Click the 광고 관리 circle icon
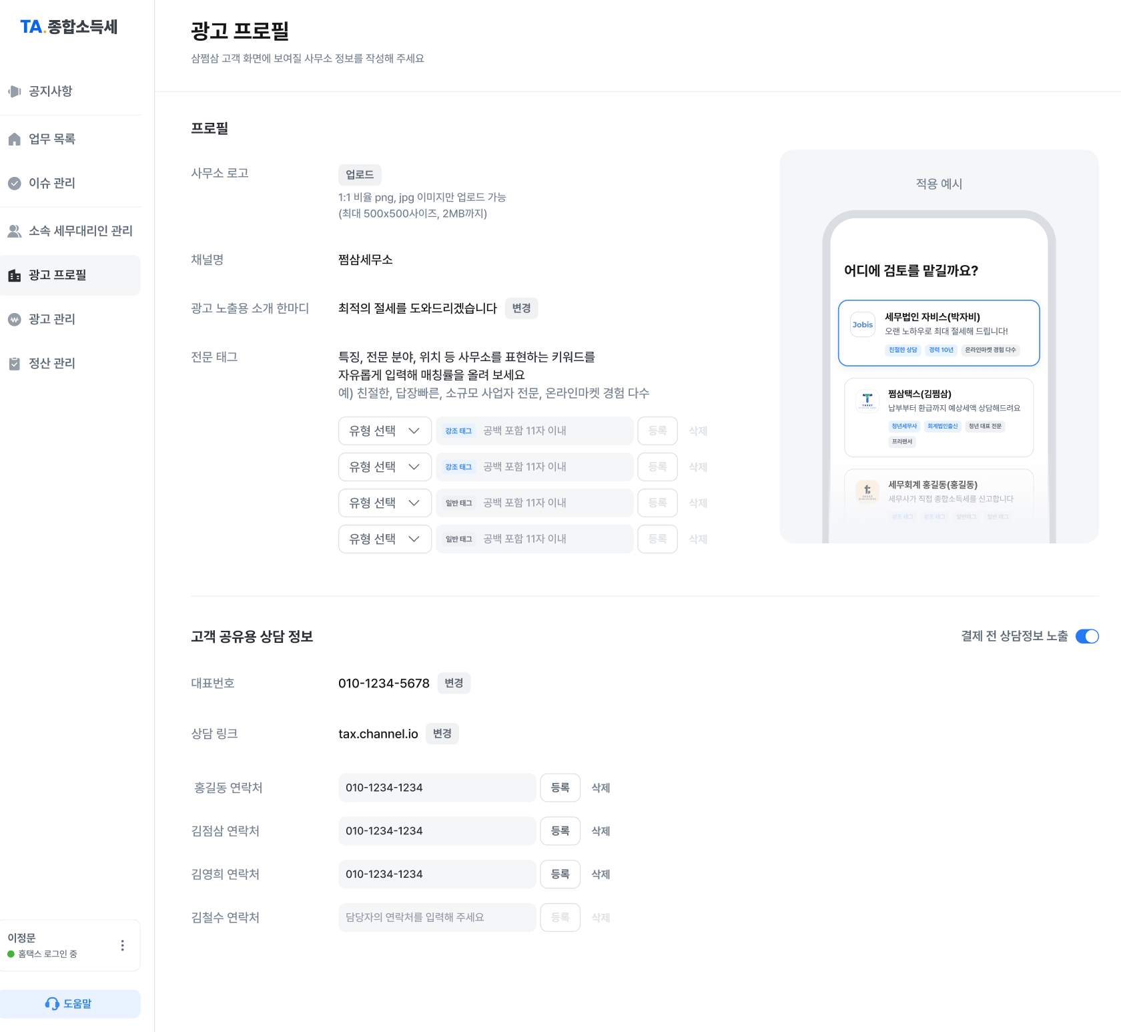 click(14, 320)
